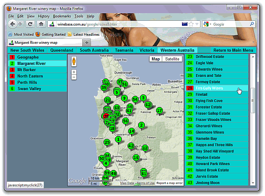Zoom out the map with minus button
Image resolution: width=265 pixels, height=196 pixels.
(x=74, y=77)
